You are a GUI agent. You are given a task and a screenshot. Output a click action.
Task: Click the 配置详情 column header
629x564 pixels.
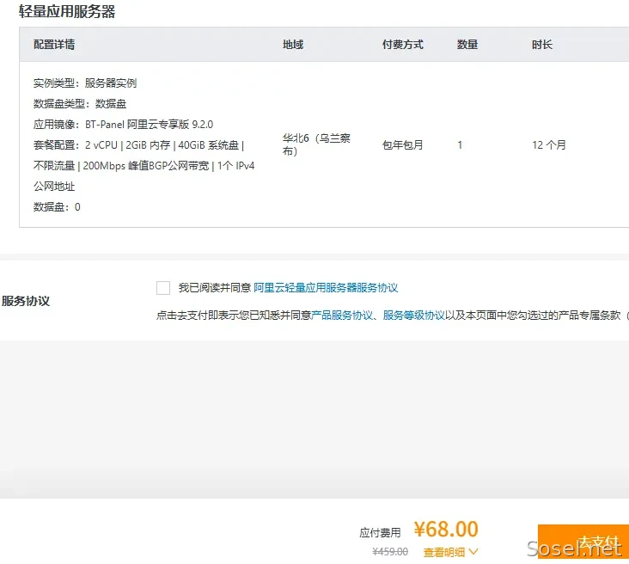[54, 45]
